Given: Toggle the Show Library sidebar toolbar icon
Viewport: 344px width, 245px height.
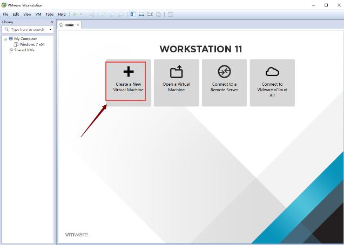Looking at the screenshot, I should [133, 14].
